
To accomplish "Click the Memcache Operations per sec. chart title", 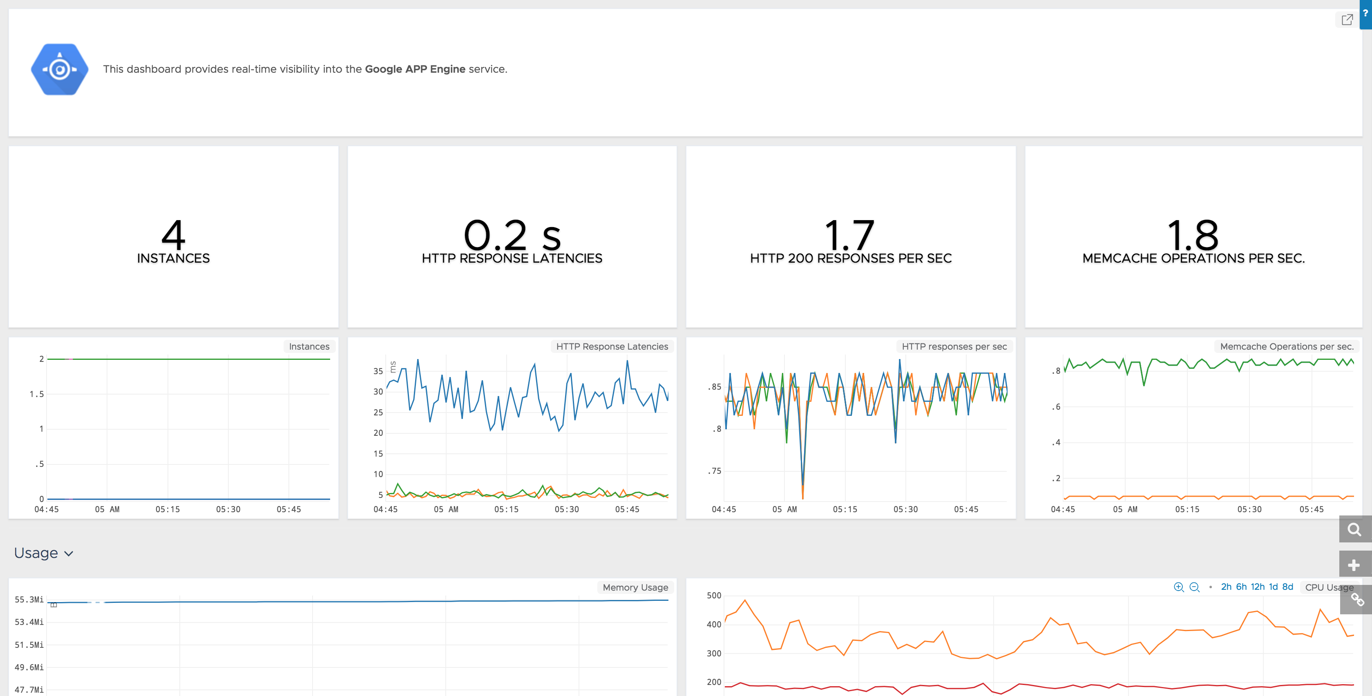I will tap(1286, 347).
